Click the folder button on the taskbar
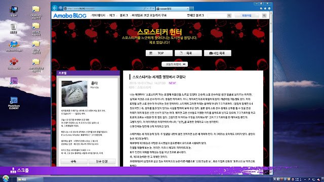Viewport: 324px width, 182px height. (30, 179)
